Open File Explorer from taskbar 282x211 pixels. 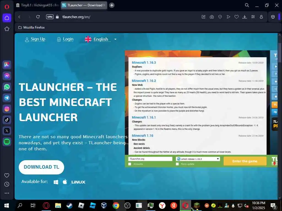[58, 206]
